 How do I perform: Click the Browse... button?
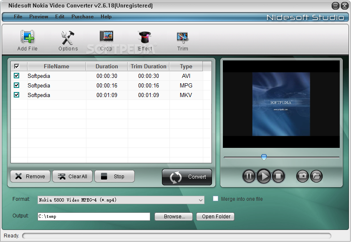[174, 217]
